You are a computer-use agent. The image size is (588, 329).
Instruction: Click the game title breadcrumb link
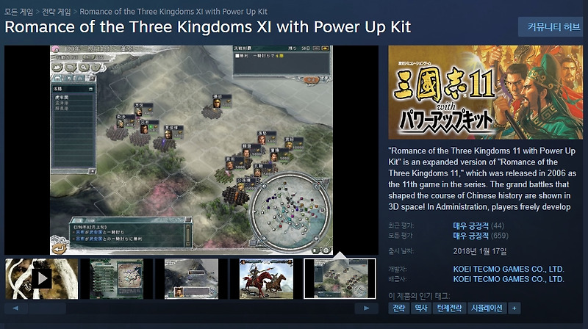point(173,12)
